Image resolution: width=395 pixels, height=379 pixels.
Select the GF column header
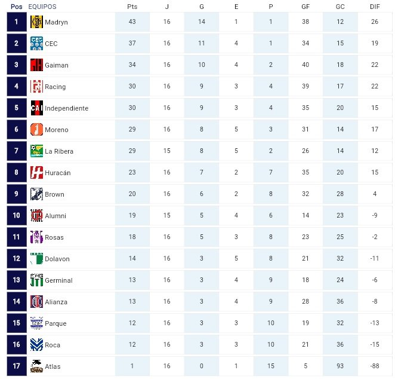tap(305, 7)
